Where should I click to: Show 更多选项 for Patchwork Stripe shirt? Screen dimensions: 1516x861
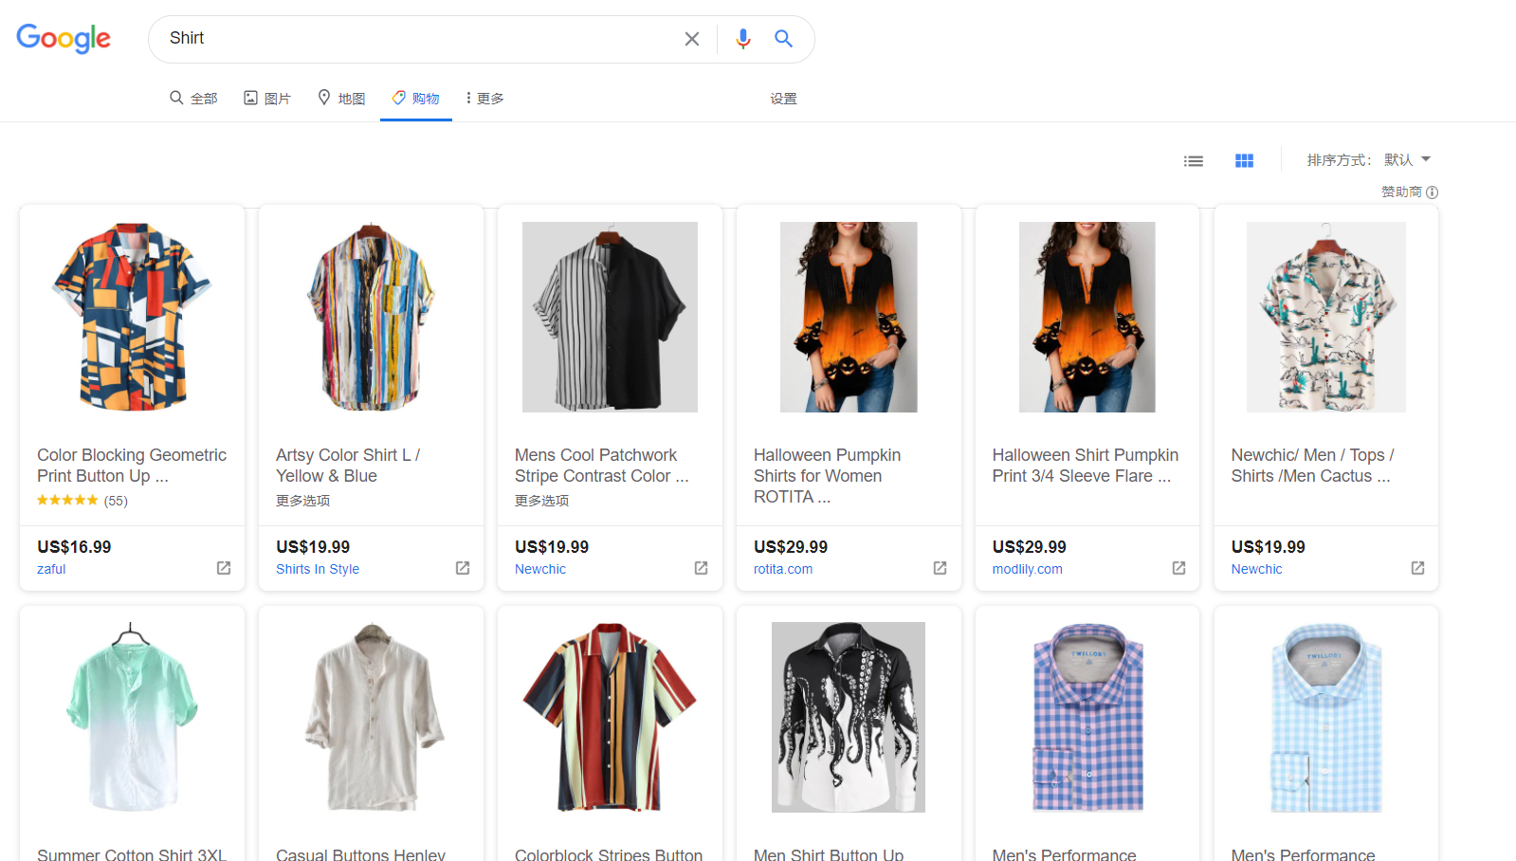point(542,501)
